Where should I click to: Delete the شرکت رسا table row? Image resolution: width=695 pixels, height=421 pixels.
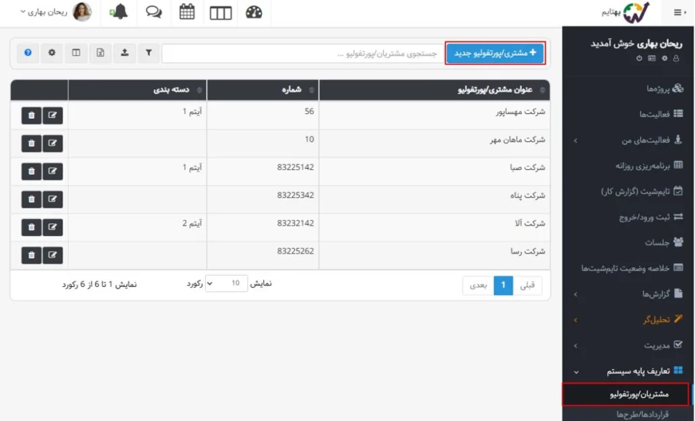[x=31, y=255]
